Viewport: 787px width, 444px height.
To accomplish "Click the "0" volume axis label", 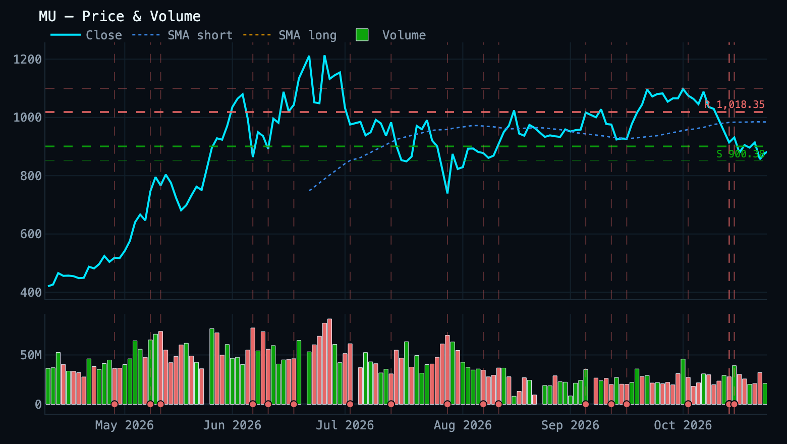I will pyautogui.click(x=38, y=405).
